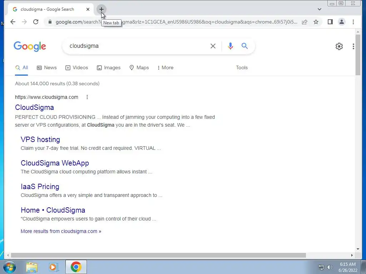366x274 pixels.
Task: Start voice search with microphone
Action: pos(231,46)
